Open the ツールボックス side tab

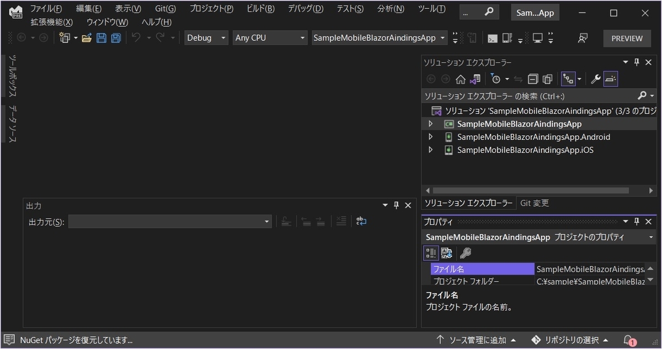[x=13, y=76]
